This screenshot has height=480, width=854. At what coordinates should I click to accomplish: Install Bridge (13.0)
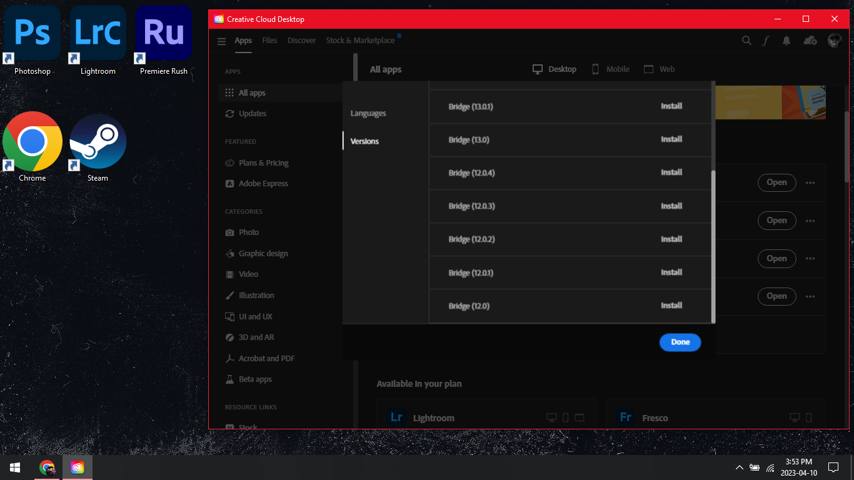click(671, 139)
